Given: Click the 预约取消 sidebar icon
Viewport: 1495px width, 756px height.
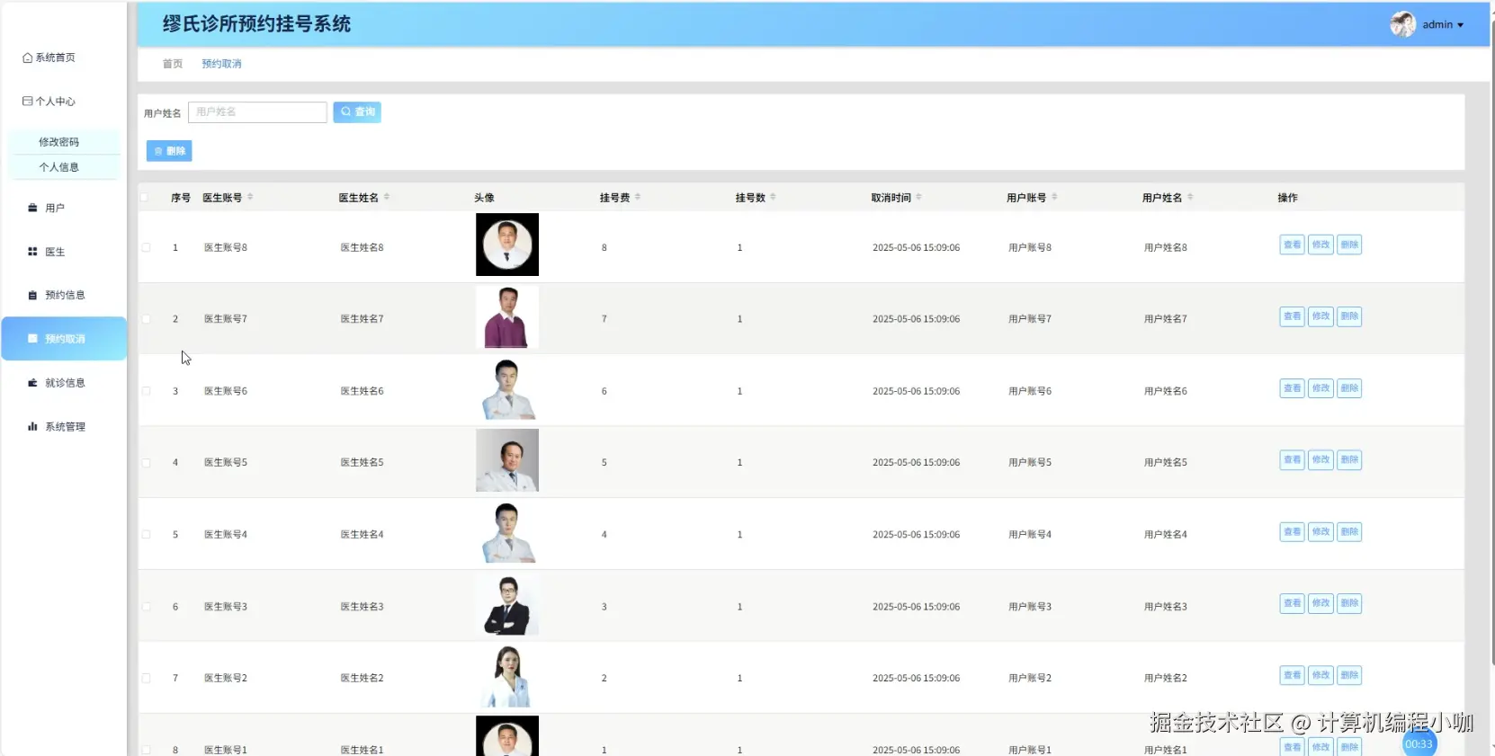Looking at the screenshot, I should coord(32,339).
